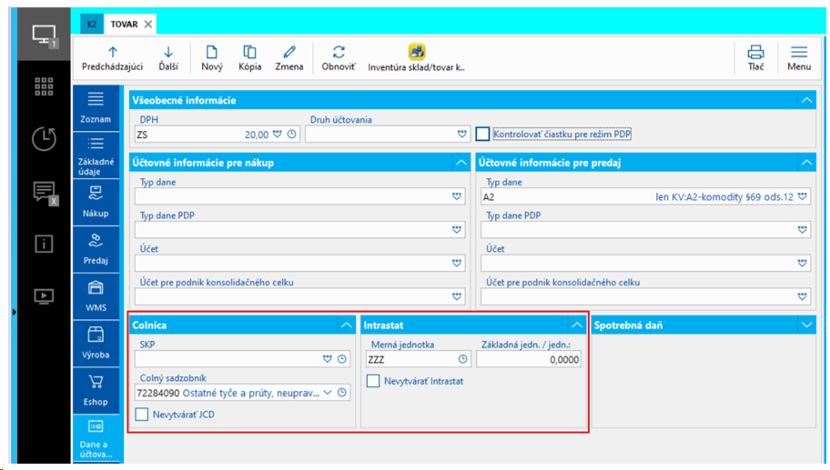Check the Nevytvárať Intrastat checkbox

(x=373, y=381)
